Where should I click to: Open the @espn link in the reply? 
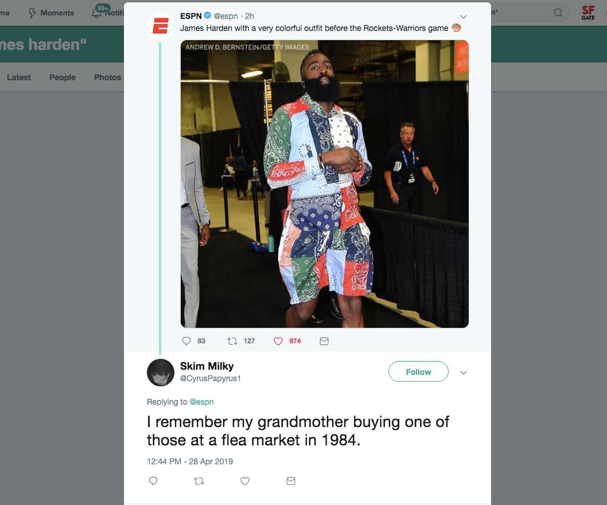(202, 401)
